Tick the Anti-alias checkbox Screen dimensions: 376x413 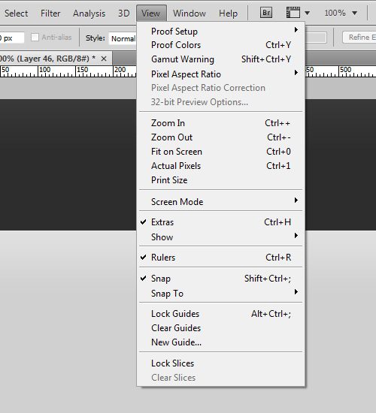(x=35, y=38)
